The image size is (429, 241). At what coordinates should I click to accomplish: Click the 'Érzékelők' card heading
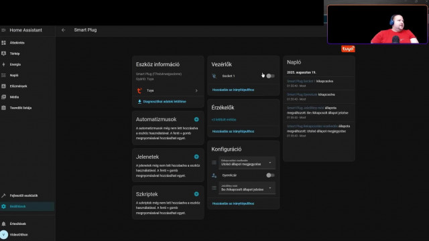(223, 108)
